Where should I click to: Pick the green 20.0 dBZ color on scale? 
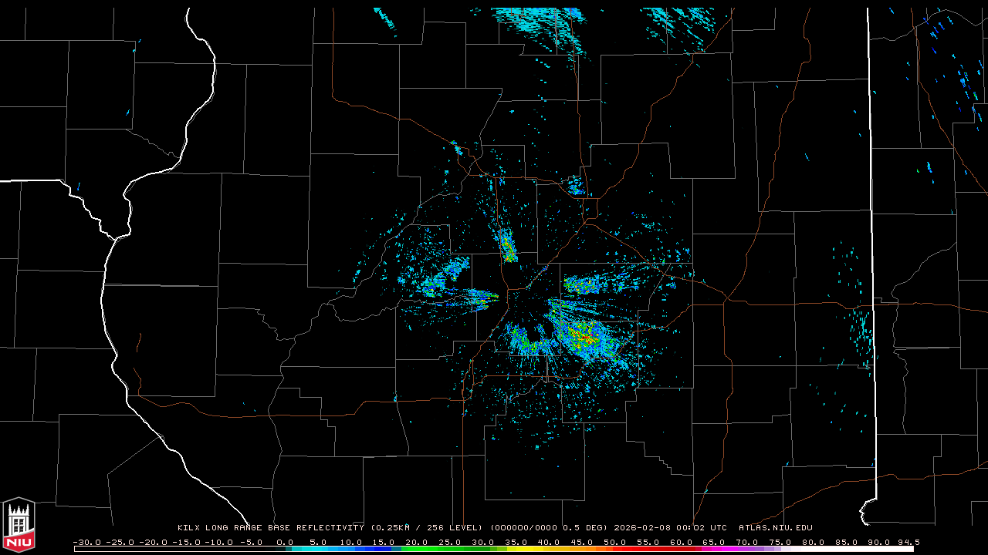[x=417, y=549]
